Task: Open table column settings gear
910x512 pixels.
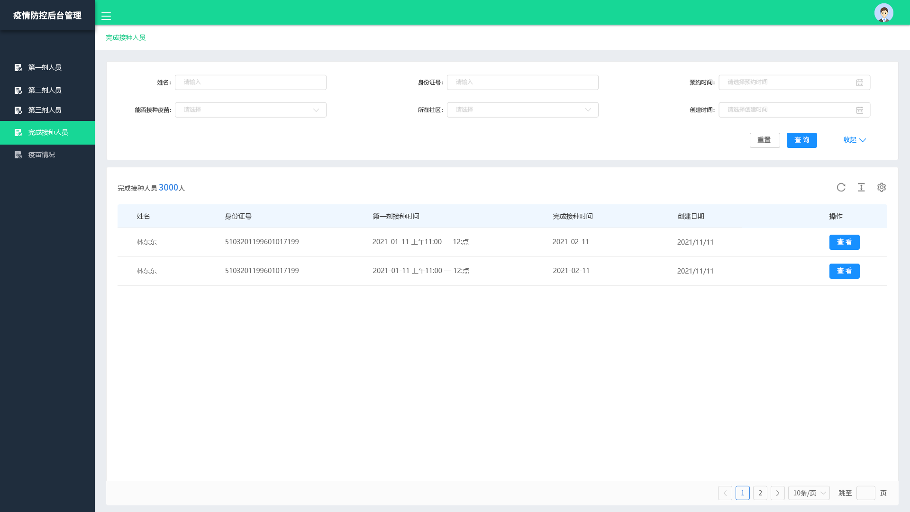Action: [881, 187]
